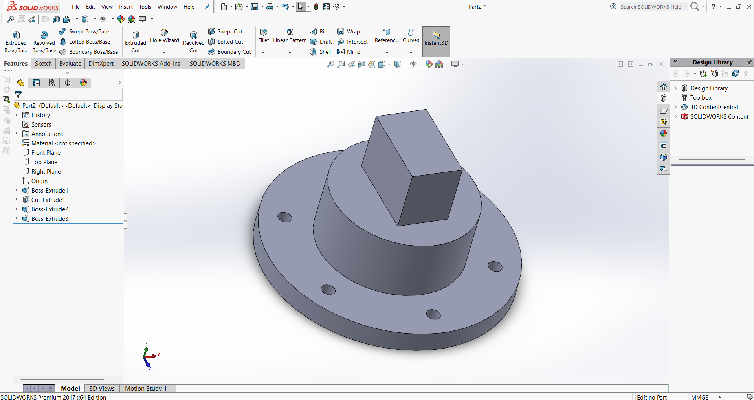Expand the Design Library folder node
This screenshot has height=400, width=754.
coord(676,88)
